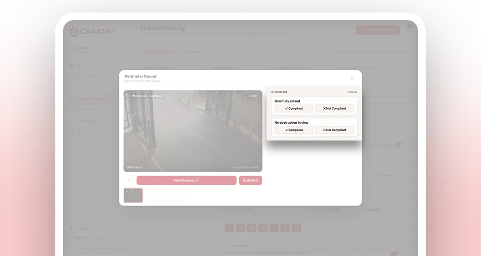Click the 'Perimeter Round' dialog title

coord(140,76)
